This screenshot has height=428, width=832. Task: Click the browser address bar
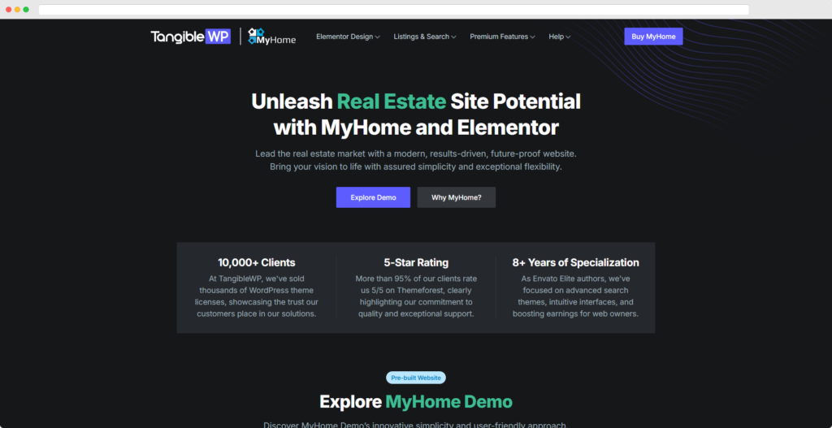[394, 10]
